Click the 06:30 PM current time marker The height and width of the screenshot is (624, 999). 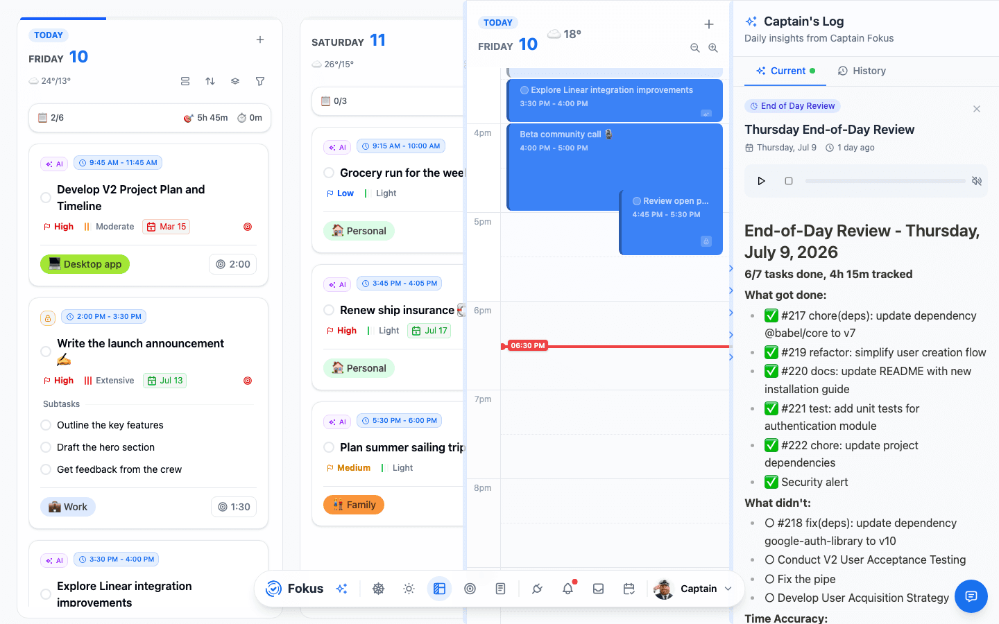point(527,345)
